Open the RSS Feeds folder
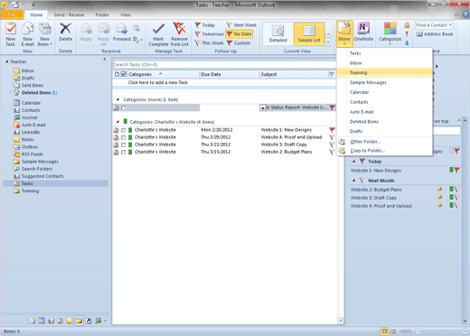Viewport: 470px width, 336px height. point(33,154)
